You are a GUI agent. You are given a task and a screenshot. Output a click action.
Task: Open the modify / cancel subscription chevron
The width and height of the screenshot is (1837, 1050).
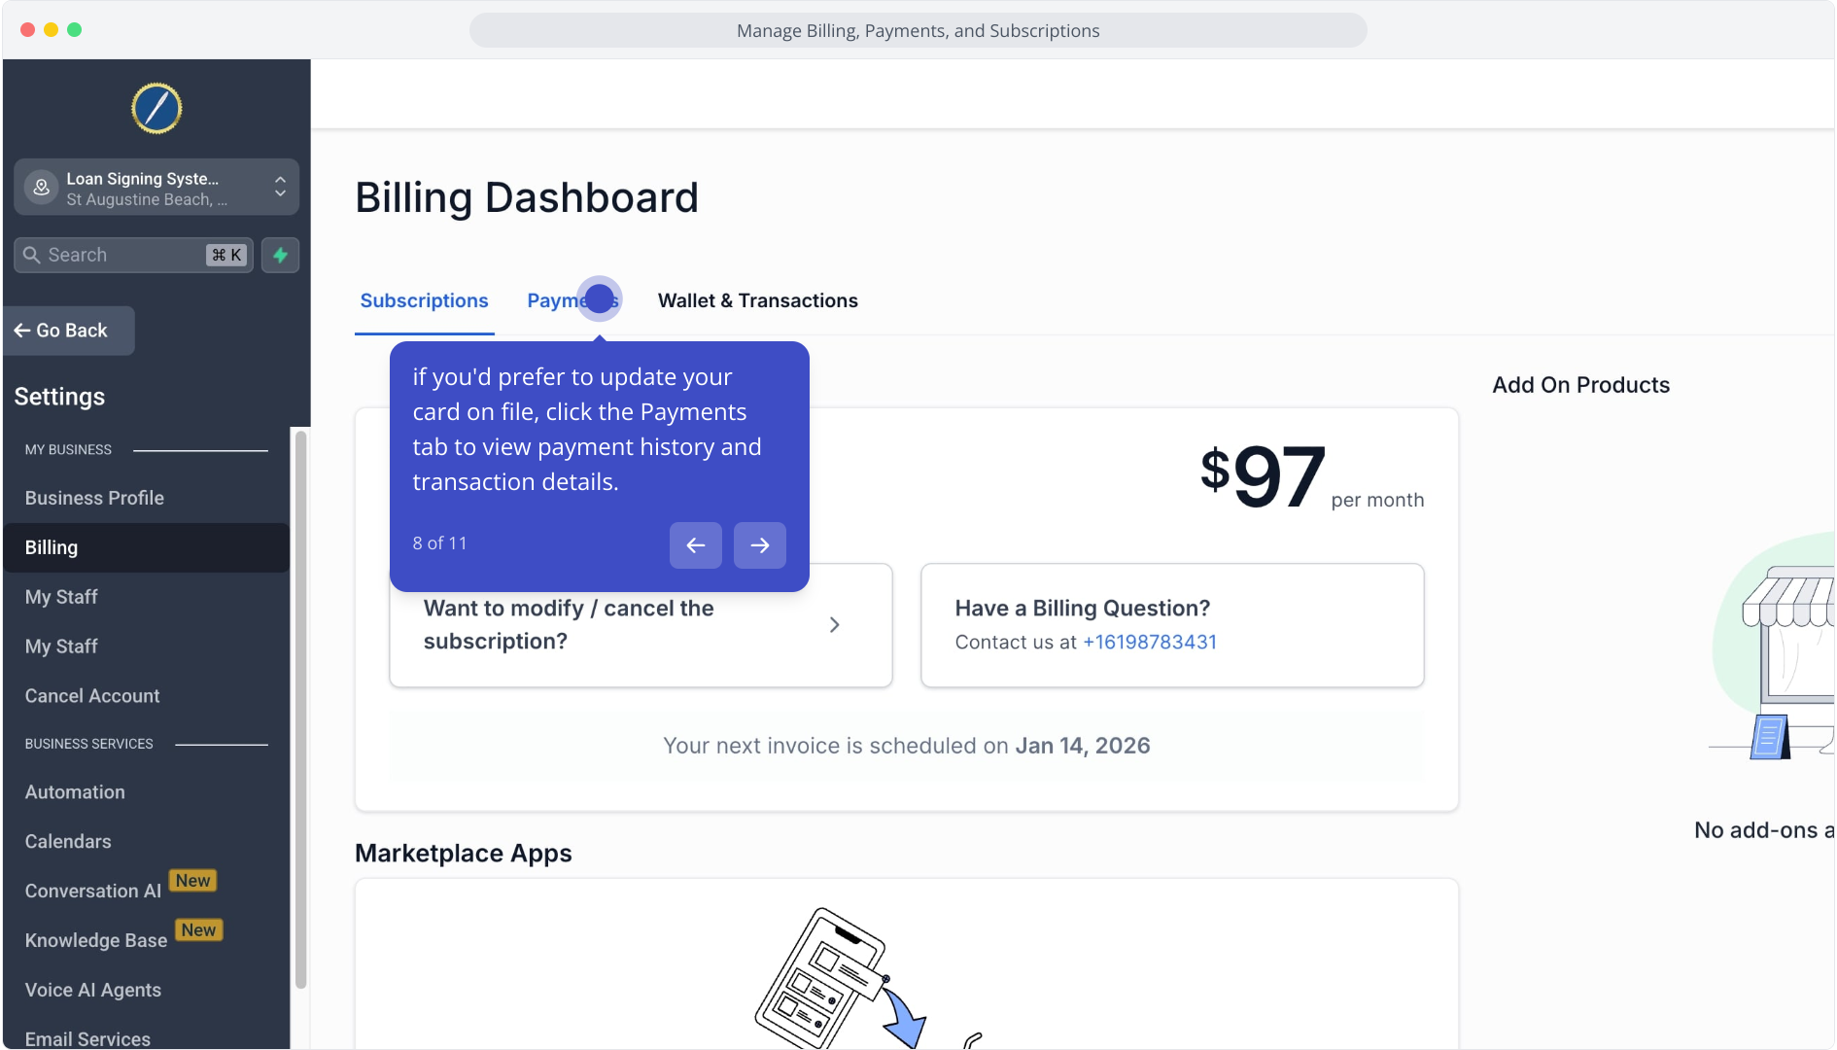[x=834, y=625]
